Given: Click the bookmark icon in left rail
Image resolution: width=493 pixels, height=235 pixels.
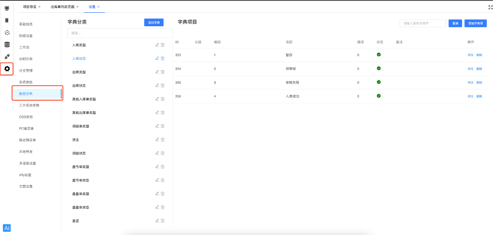Looking at the screenshot, I should 7,20.
